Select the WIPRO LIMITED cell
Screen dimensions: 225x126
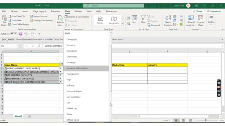31,69
